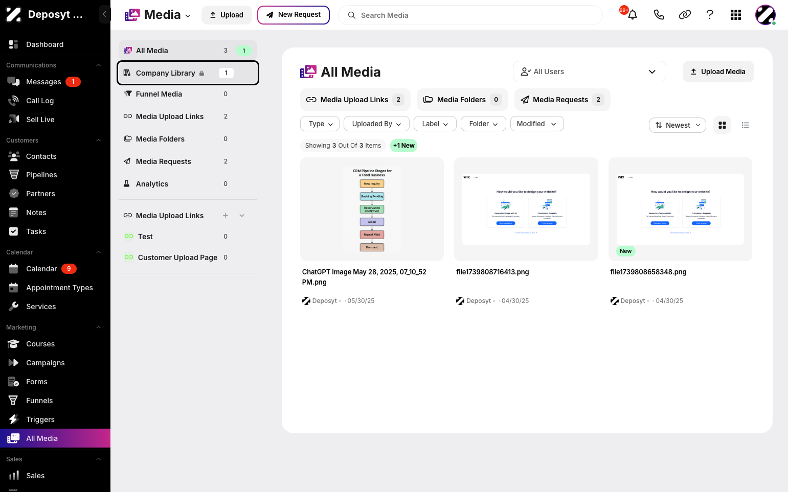Open Forms in the sidebar

click(x=55, y=382)
